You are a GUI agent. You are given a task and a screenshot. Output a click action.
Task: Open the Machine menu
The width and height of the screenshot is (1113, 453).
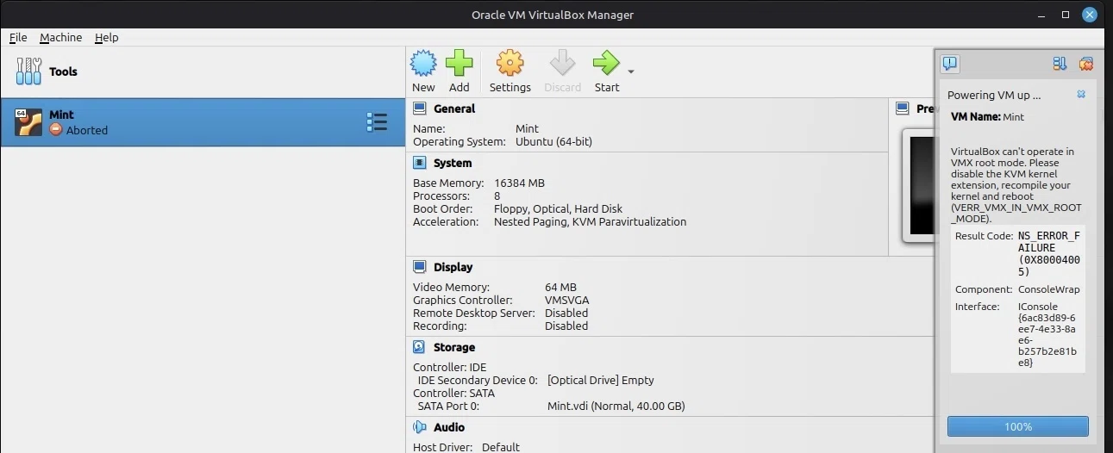pos(61,38)
